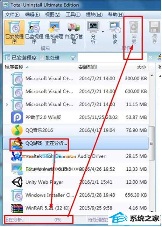The width and height of the screenshot is (162, 227).
Task: Open the 分析 dropdown arrow
Action: pyautogui.click(x=103, y=32)
